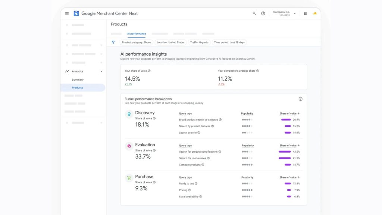This screenshot has height=215, width=382.
Task: Click the -1.7% change indicator
Action: (221, 84)
